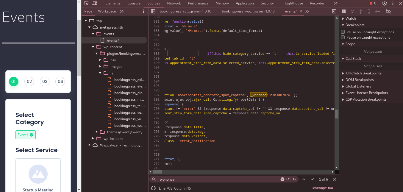Close the events/ file tab
403x192 pixels.
point(301,11)
